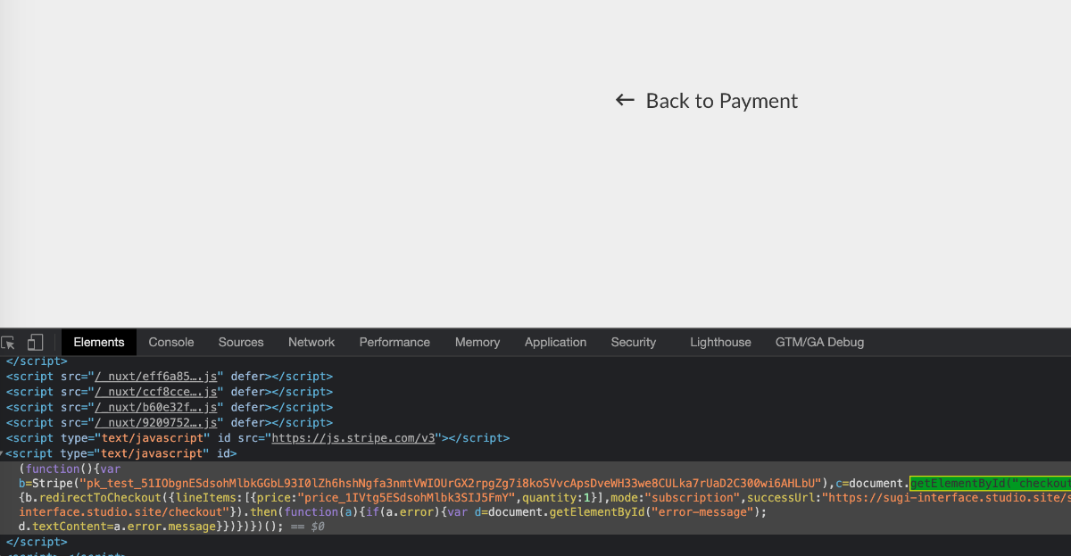The width and height of the screenshot is (1071, 556).
Task: Open the Console tab
Action: point(171,342)
